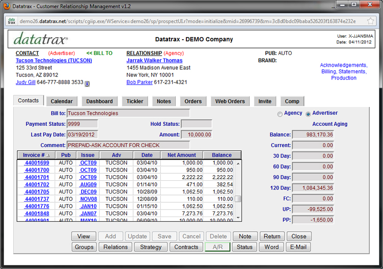
Task: Click the Word button
Action: 272,247
